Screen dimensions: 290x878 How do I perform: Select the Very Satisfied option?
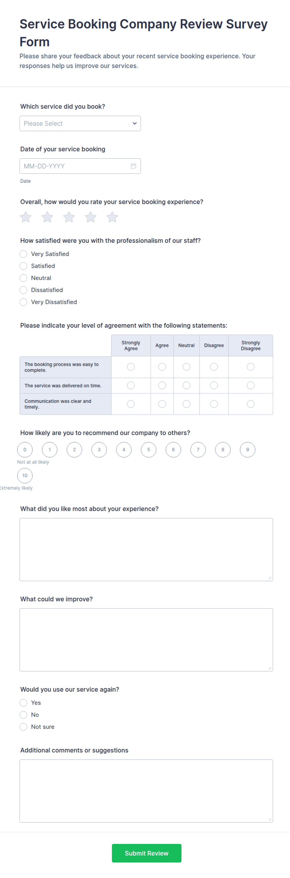tap(23, 254)
